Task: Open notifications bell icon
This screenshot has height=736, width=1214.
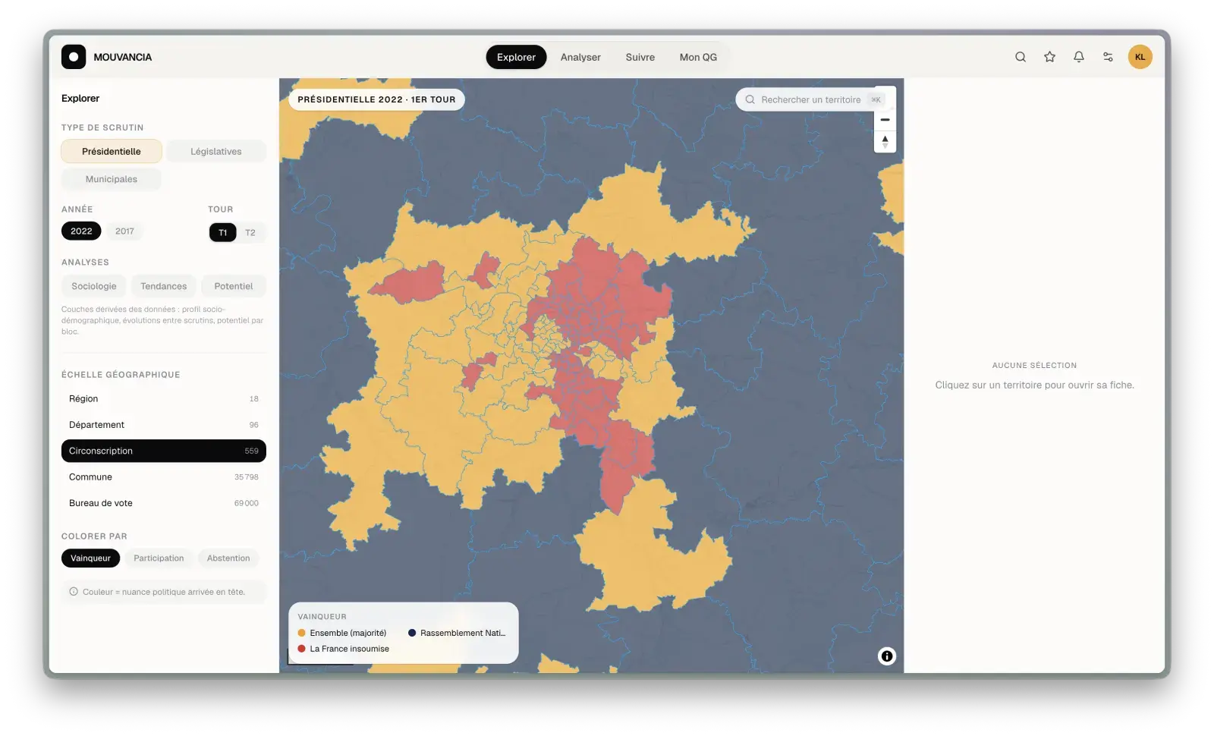Action: click(1078, 57)
